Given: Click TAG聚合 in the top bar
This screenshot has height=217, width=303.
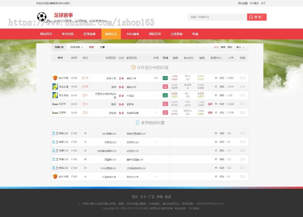Looking at the screenshot, I should tap(254, 3).
